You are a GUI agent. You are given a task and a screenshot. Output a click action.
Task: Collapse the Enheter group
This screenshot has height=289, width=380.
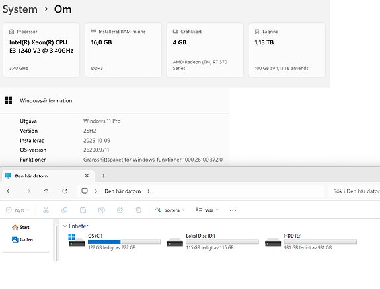(65, 226)
